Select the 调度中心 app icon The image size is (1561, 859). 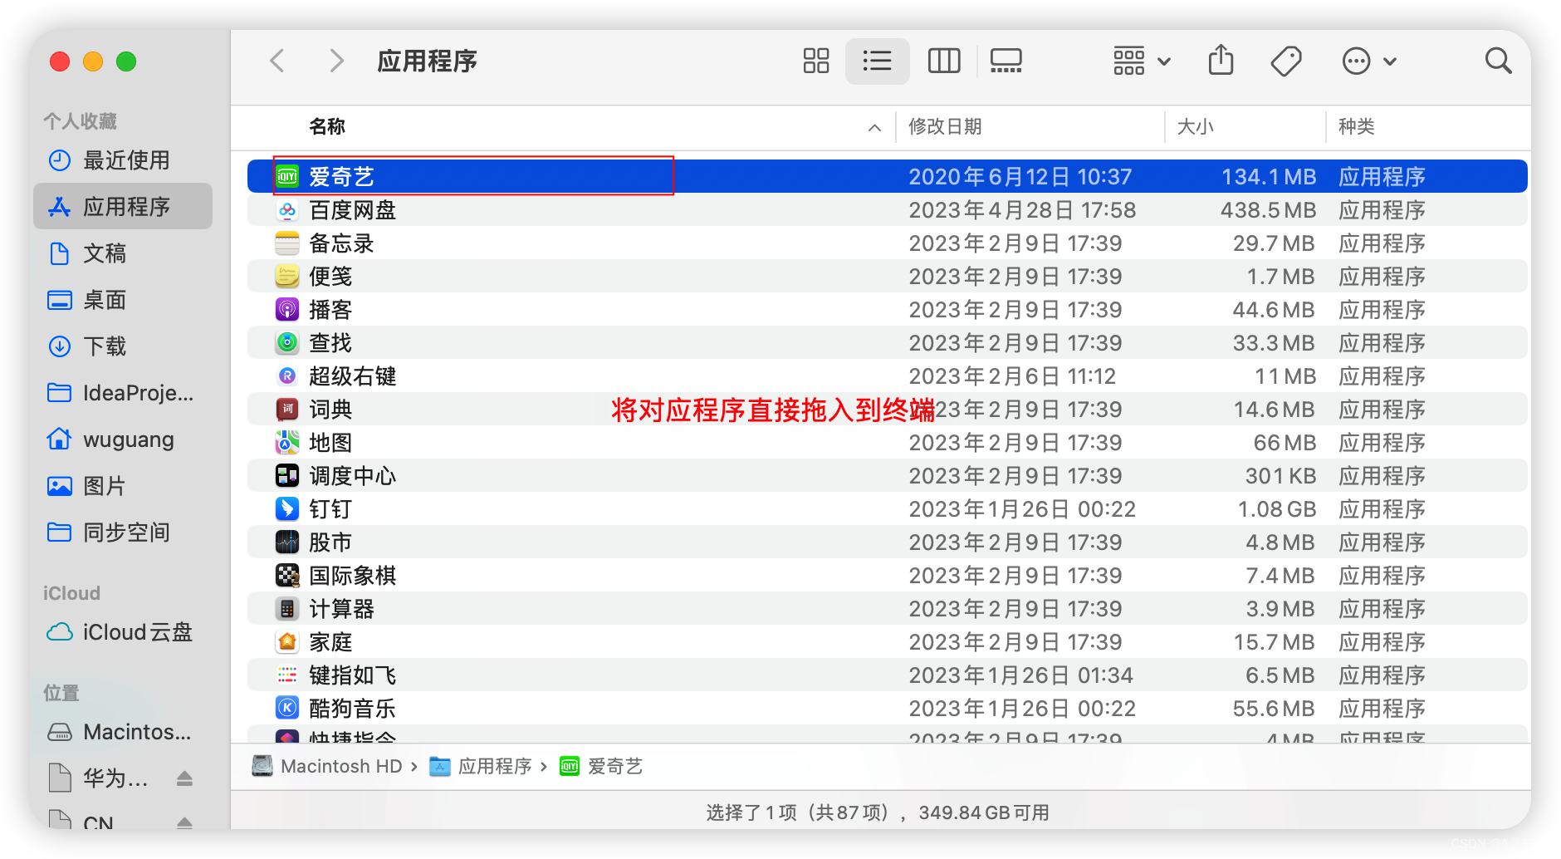[287, 475]
